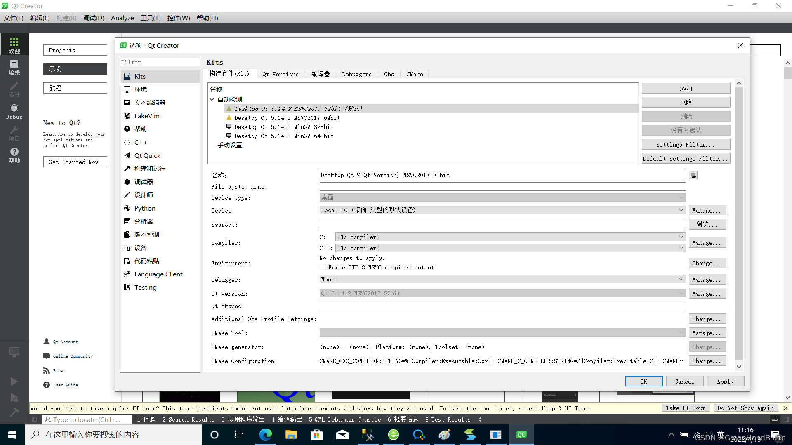Open the Debugger selection dropdown

pos(502,279)
